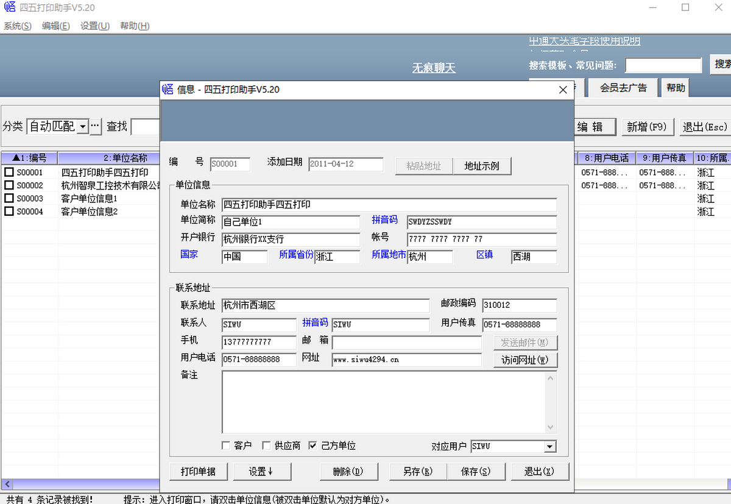This screenshot has height=504, width=731.
Task: Click the ellipsis button next to 分类
Action: click(x=96, y=126)
